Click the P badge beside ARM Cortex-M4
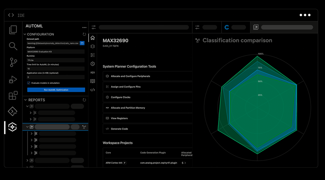 point(125,163)
